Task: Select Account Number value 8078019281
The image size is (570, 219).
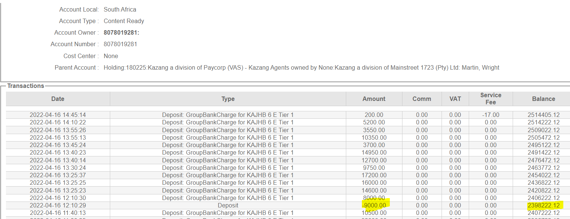Action: pyautogui.click(x=120, y=44)
